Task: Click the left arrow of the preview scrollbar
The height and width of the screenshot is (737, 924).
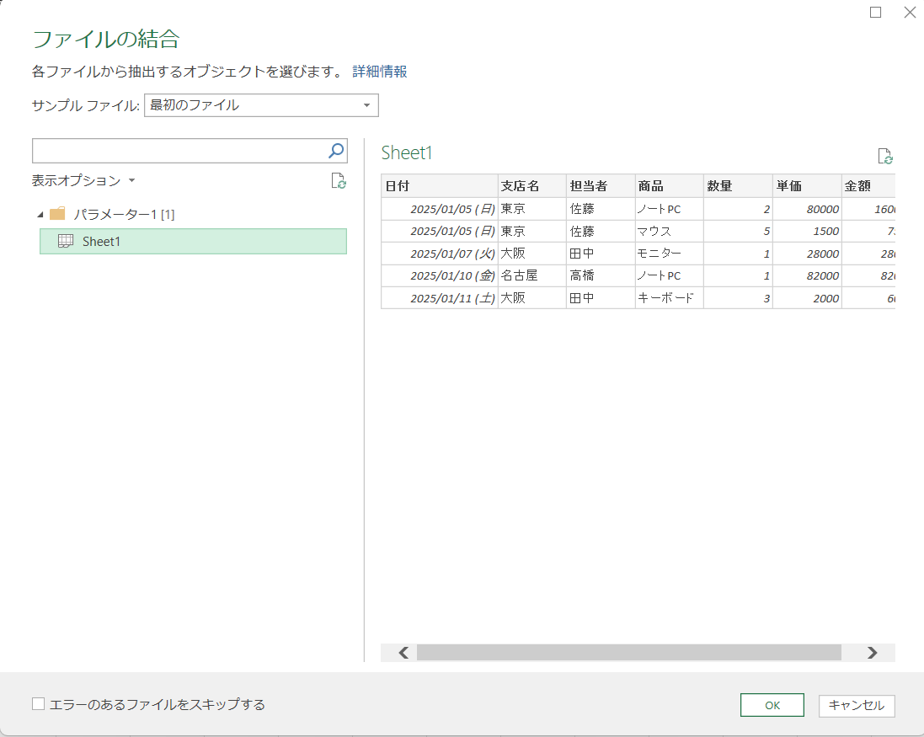Action: tap(402, 652)
